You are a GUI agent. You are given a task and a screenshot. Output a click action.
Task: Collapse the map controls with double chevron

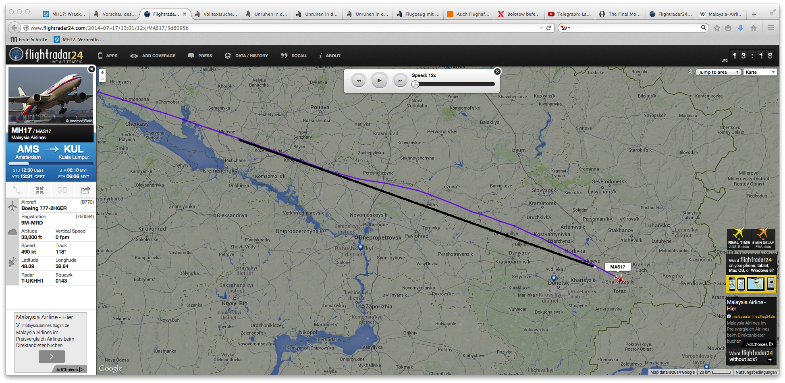690,72
